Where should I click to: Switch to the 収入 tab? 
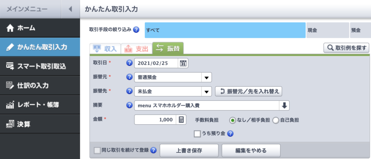[x=105, y=49]
